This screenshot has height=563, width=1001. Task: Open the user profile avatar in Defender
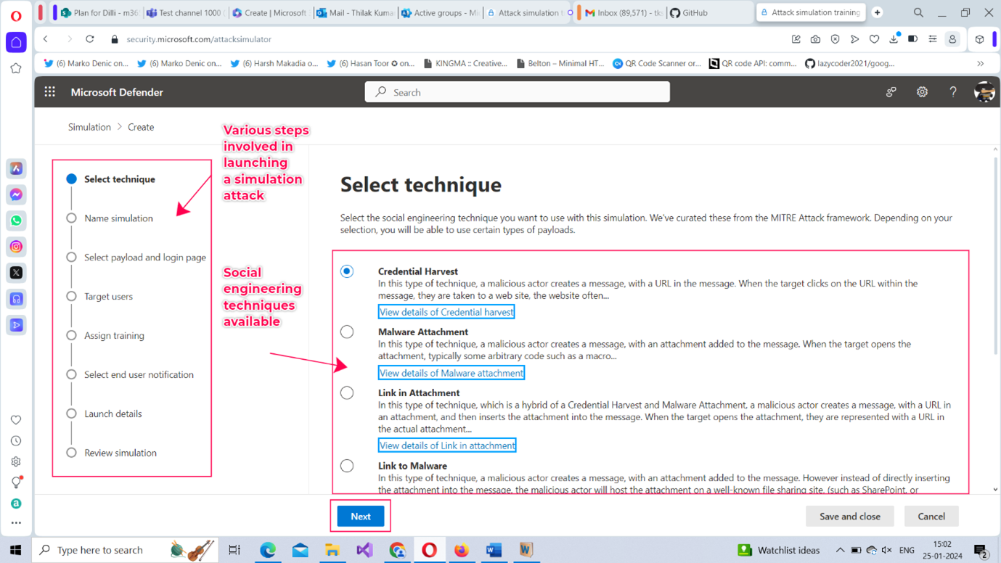click(x=984, y=92)
